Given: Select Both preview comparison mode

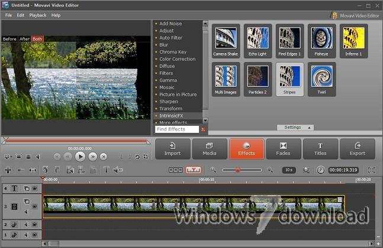Looking at the screenshot, I should 37,39.
